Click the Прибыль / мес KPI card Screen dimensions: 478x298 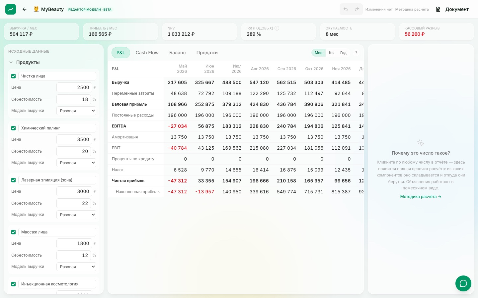click(x=120, y=31)
